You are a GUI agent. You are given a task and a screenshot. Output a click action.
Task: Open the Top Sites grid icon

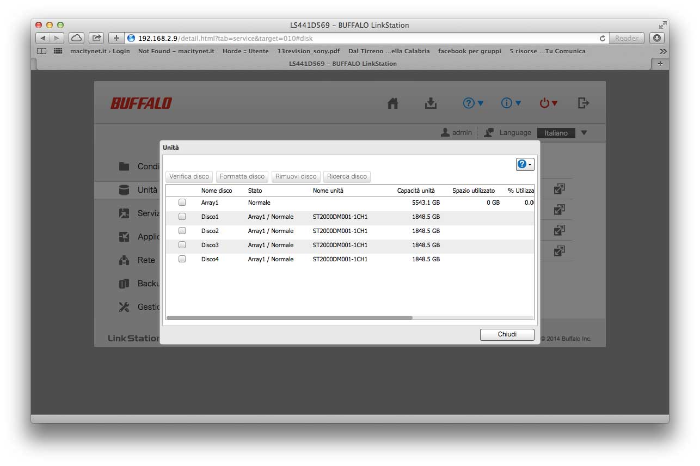[x=58, y=51]
